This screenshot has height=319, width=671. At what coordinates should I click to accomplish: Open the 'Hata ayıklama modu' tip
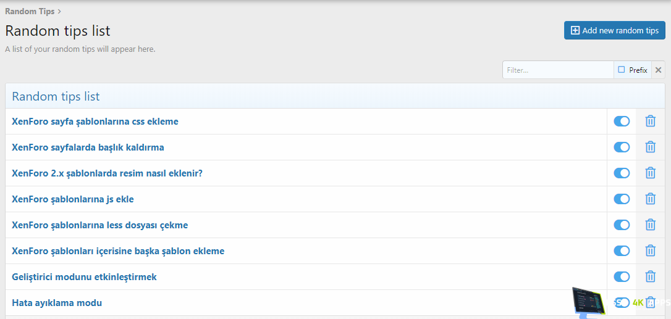coord(57,303)
